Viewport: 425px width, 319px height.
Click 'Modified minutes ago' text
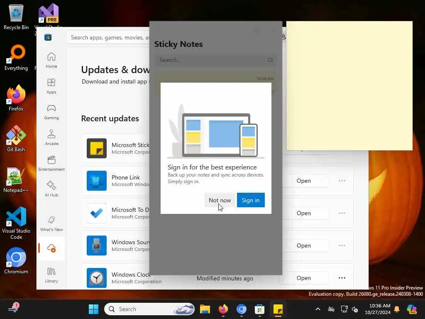tap(225, 278)
